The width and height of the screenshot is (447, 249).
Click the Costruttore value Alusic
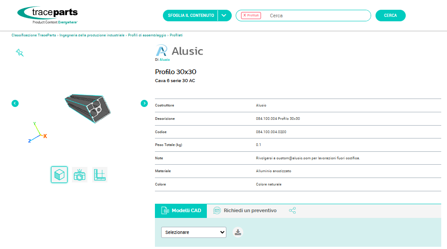pyautogui.click(x=261, y=105)
